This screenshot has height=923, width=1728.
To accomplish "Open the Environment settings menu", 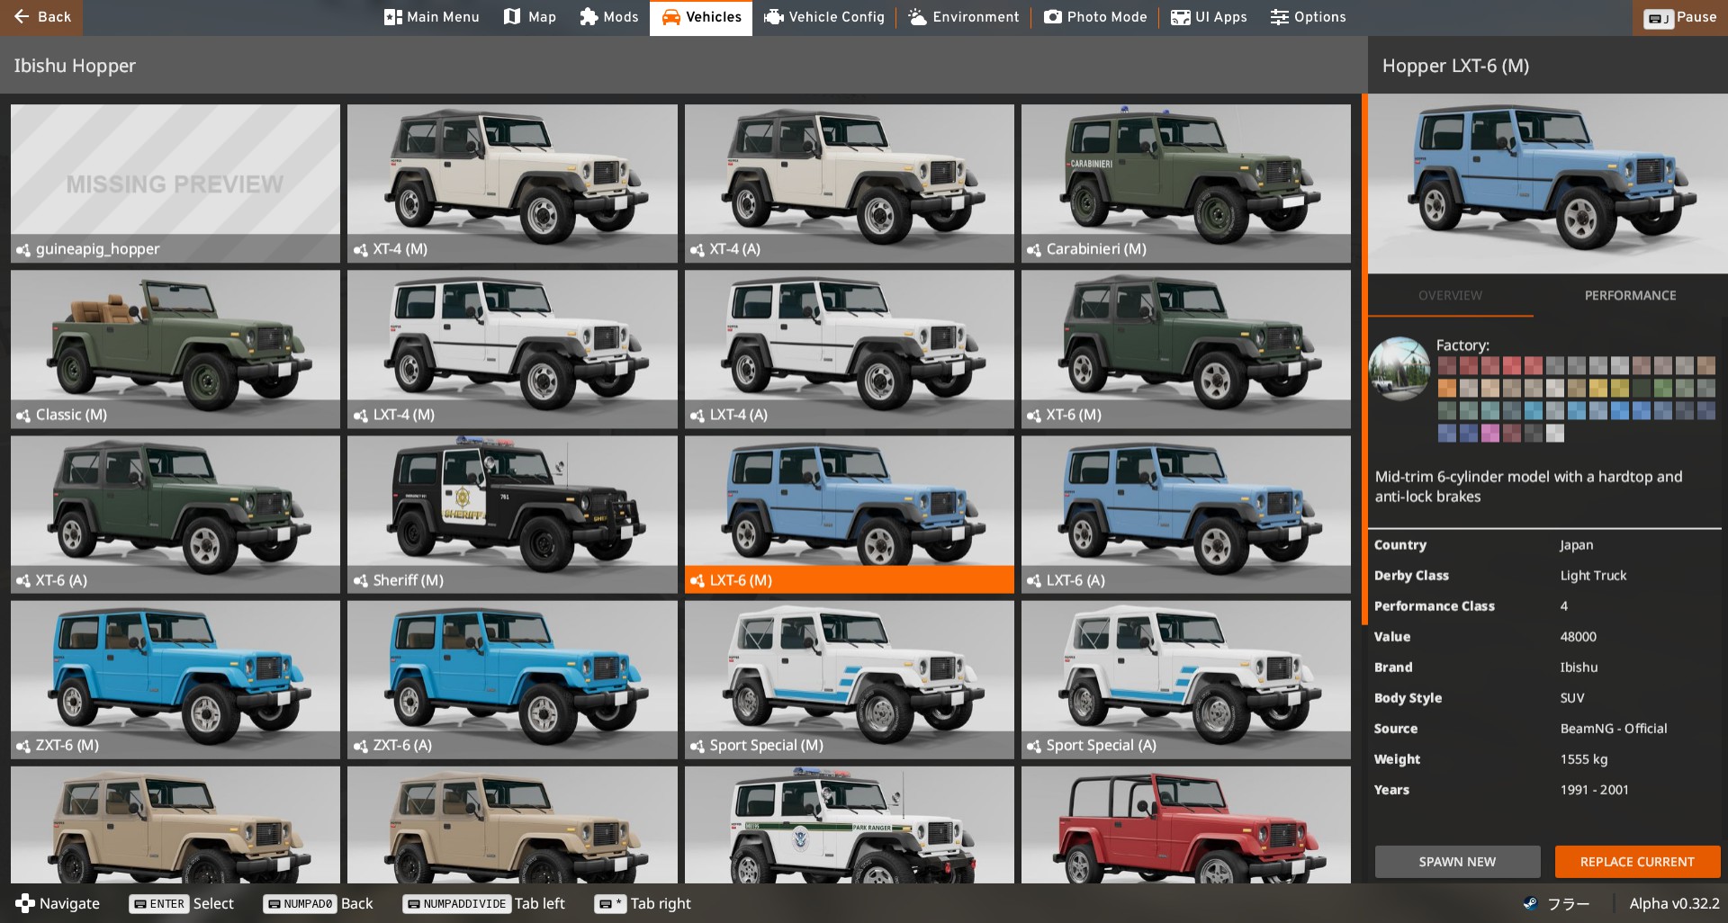I will coord(963,17).
